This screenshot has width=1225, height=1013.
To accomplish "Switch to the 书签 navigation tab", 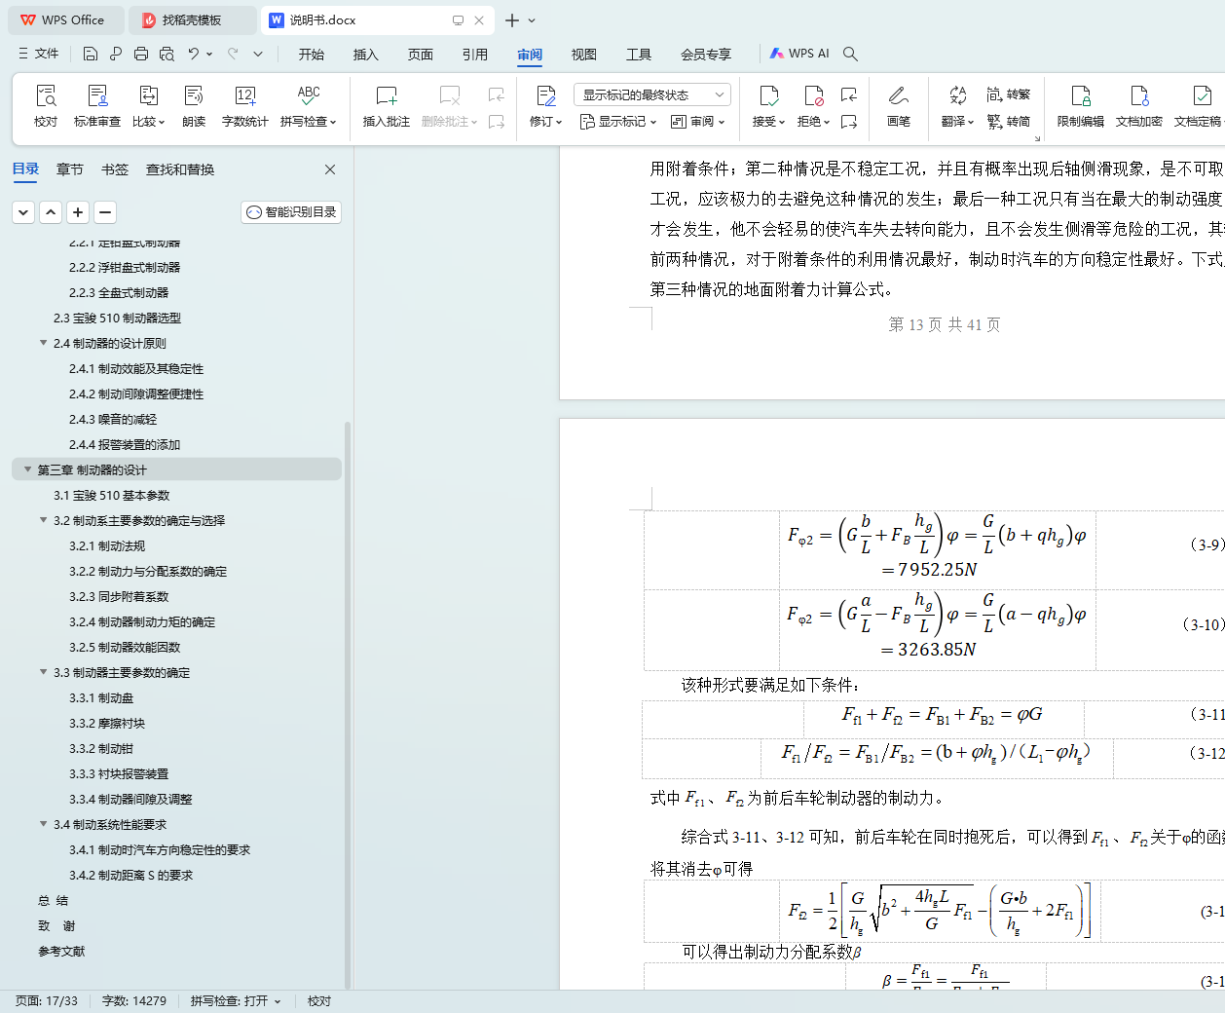I will [115, 169].
